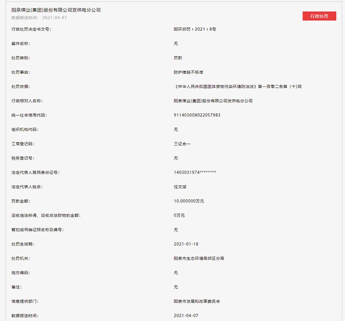Viewport: 345px width, 321px height.
Task: Click the 无 value beside 备注
Action: [x=176, y=287]
